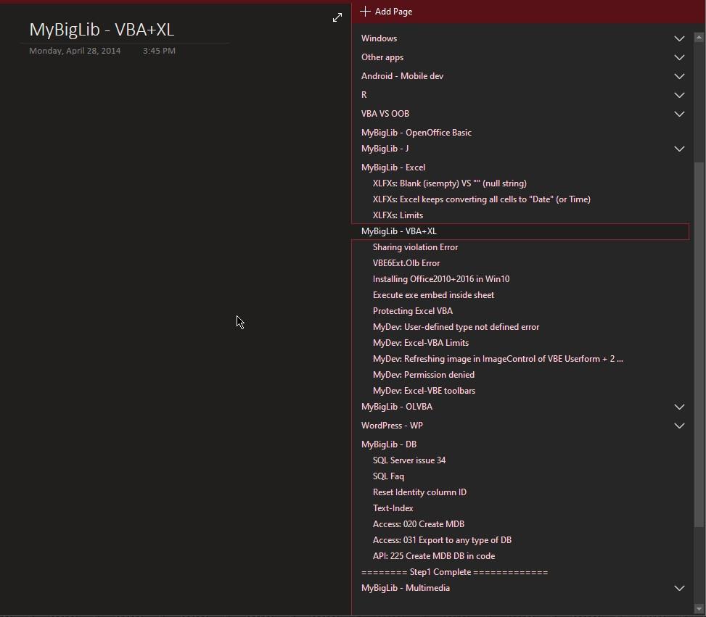Expand the Windows page group
The image size is (706, 617).
(679, 38)
